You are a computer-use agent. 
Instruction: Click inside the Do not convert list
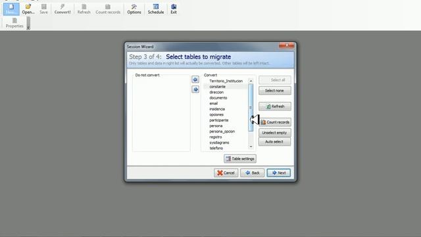tap(161, 114)
